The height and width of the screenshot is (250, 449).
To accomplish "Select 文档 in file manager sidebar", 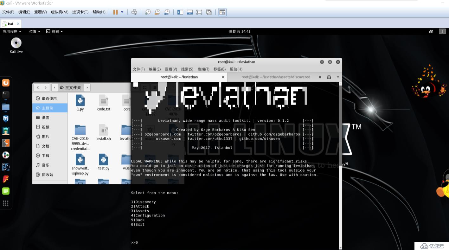I will pyautogui.click(x=50, y=146).
